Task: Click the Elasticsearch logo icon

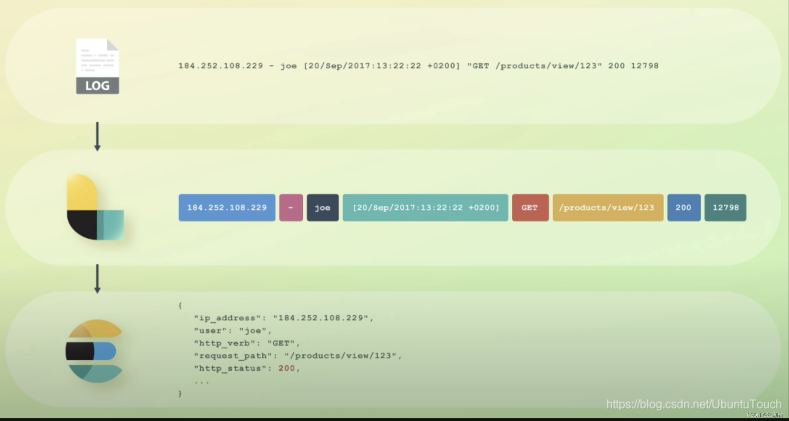Action: (x=94, y=351)
